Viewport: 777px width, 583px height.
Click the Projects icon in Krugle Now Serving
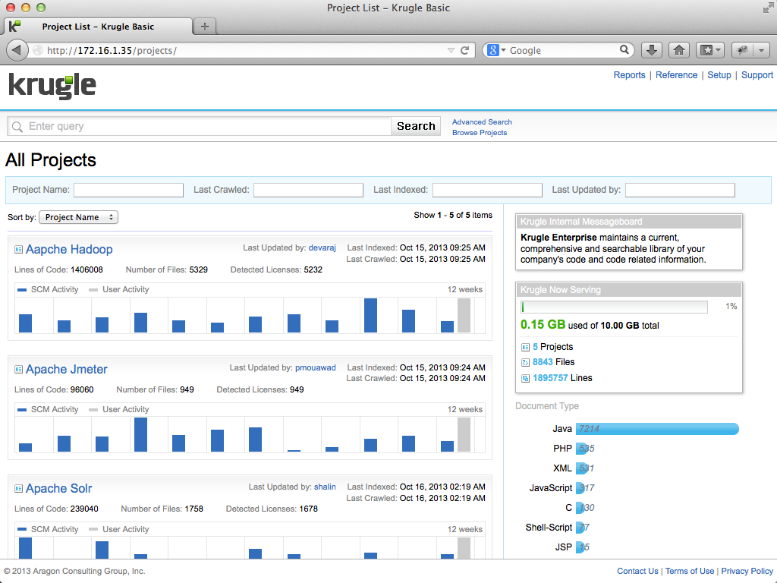[x=525, y=347]
